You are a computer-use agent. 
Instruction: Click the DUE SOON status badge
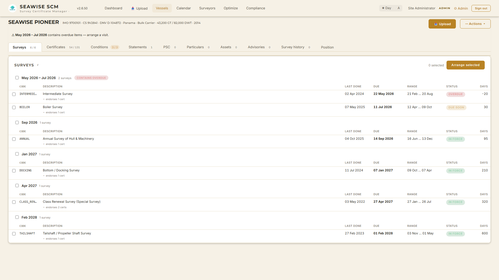tap(456, 108)
